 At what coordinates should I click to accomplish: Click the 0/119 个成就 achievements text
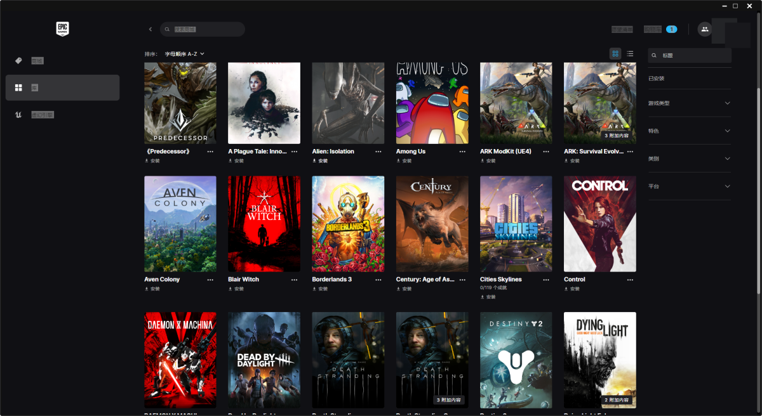[x=493, y=288]
